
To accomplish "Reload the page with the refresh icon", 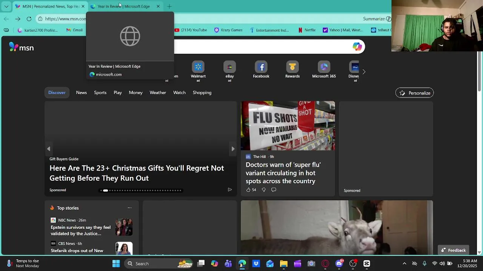I will tap(29, 19).
